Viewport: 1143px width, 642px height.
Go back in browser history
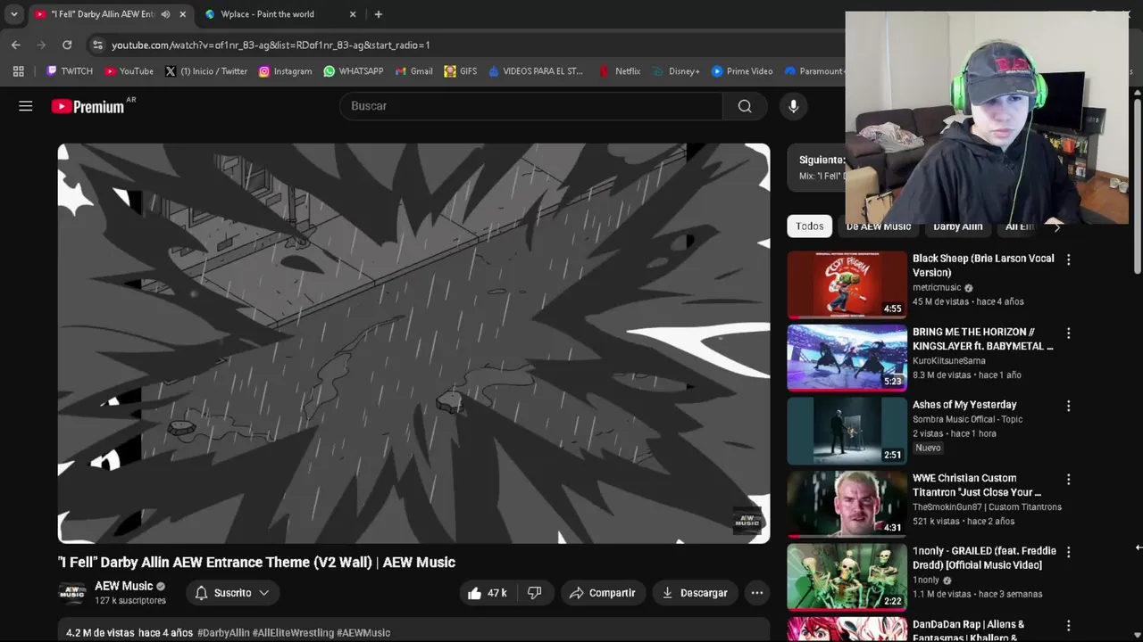(16, 45)
